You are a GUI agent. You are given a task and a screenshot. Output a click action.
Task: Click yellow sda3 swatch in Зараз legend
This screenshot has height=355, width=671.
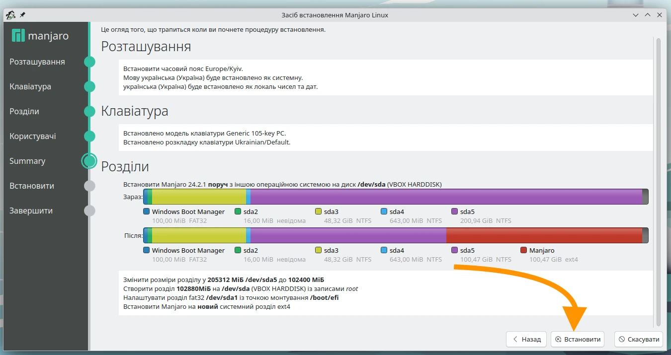click(x=318, y=212)
